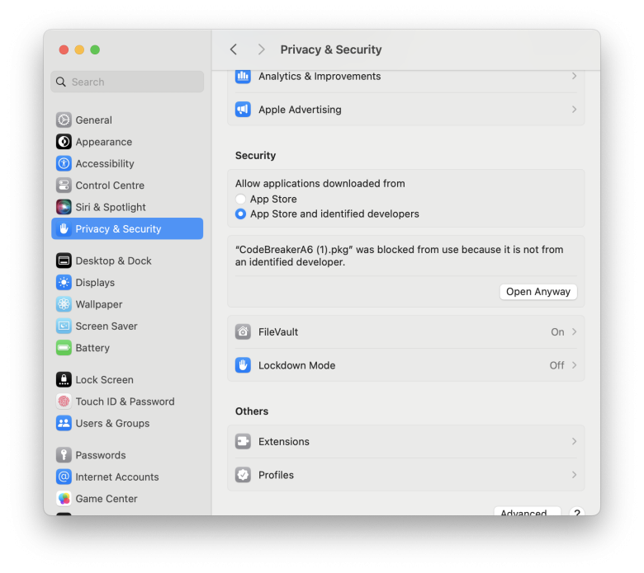Go forward with the right arrow
This screenshot has width=644, height=573.
[x=261, y=49]
